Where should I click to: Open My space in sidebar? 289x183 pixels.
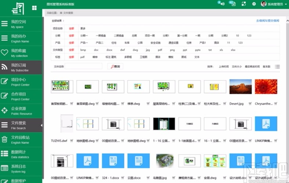(x=21, y=24)
